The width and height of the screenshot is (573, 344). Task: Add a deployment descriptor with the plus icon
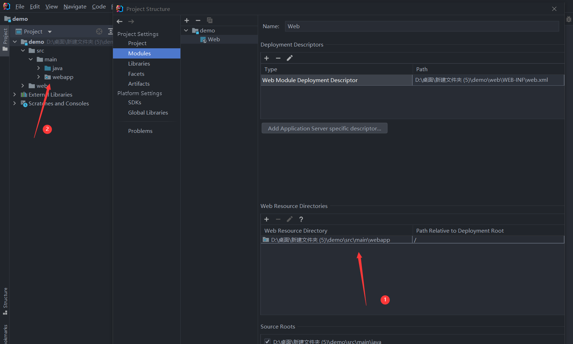267,58
